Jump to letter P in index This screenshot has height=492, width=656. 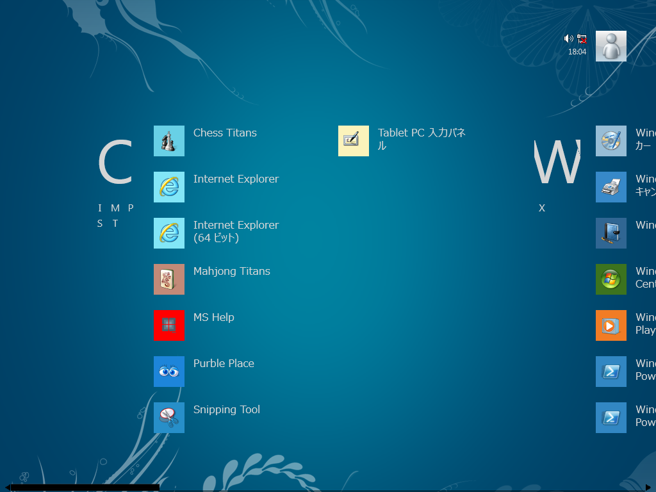click(131, 208)
